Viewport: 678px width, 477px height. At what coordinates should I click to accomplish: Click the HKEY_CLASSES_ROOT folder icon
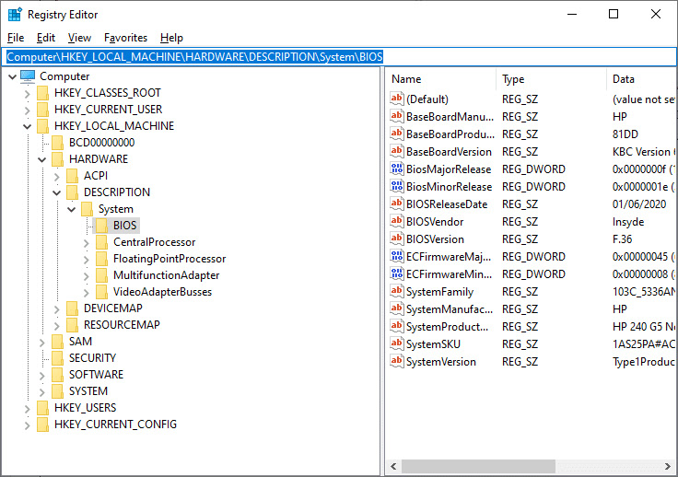pyautogui.click(x=42, y=93)
